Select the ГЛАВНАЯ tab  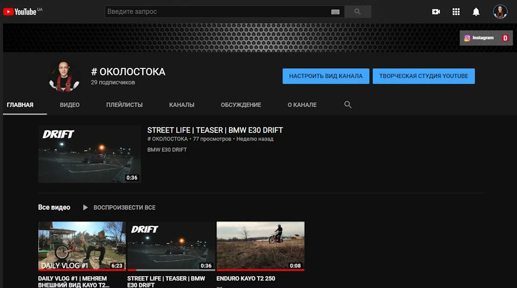(x=20, y=105)
